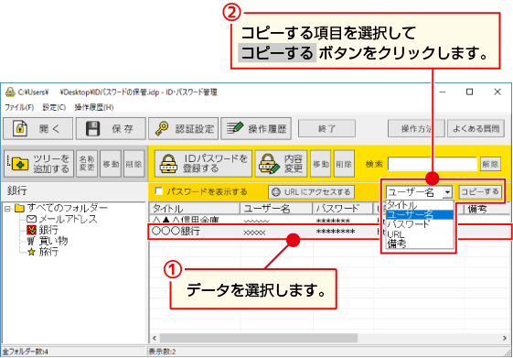Open the ファイル(F) menu
This screenshot has width=513, height=358.
tap(19, 107)
